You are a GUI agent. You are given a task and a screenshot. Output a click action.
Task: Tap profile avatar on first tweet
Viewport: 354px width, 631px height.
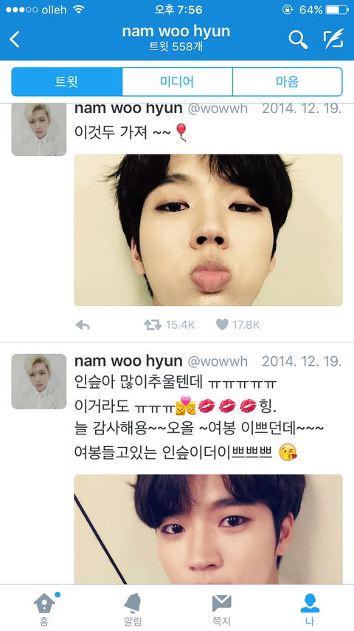pos(39,129)
